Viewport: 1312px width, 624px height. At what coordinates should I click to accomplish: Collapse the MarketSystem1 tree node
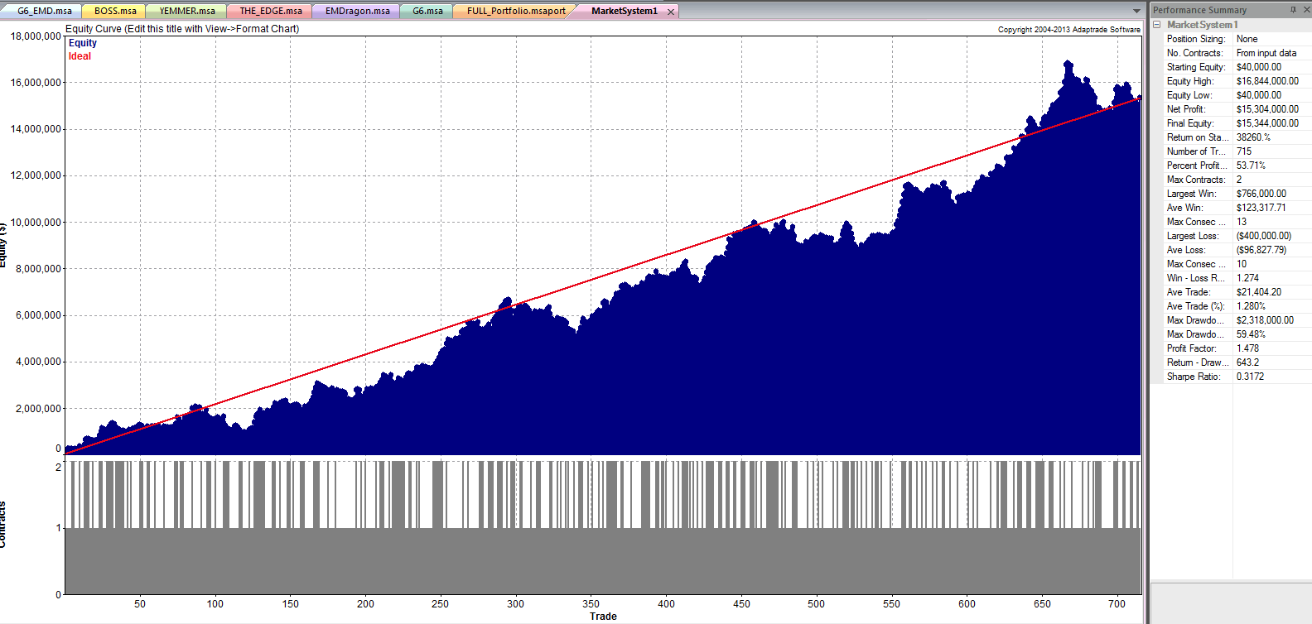1157,25
